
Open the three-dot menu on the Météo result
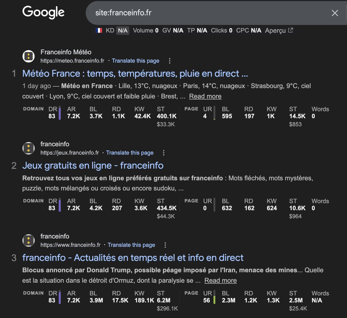170,61
